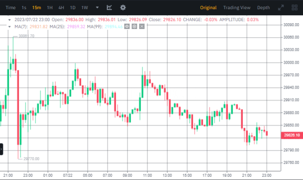Image resolution: width=303 pixels, height=180 pixels.
Task: Click the 29760.00 price axis label
Action: coord(291,163)
